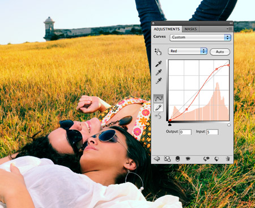Toggle layer visibility eye icon
This screenshot has height=208, width=255.
pyautogui.click(x=188, y=159)
